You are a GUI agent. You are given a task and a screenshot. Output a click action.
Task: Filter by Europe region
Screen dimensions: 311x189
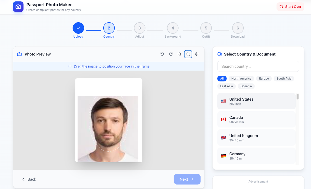[x=264, y=79]
